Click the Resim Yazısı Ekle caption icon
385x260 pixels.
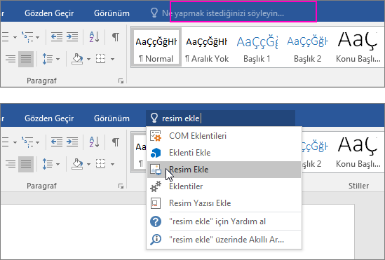(x=156, y=203)
